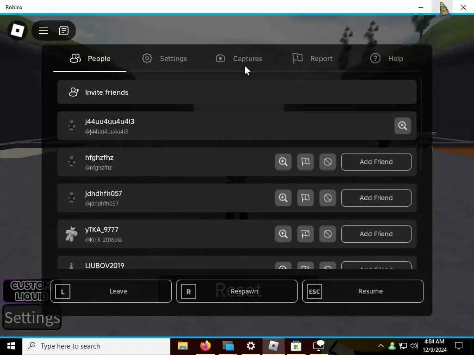Image resolution: width=474 pixels, height=355 pixels.
Task: Click the volume icon in tray
Action: [x=414, y=346]
